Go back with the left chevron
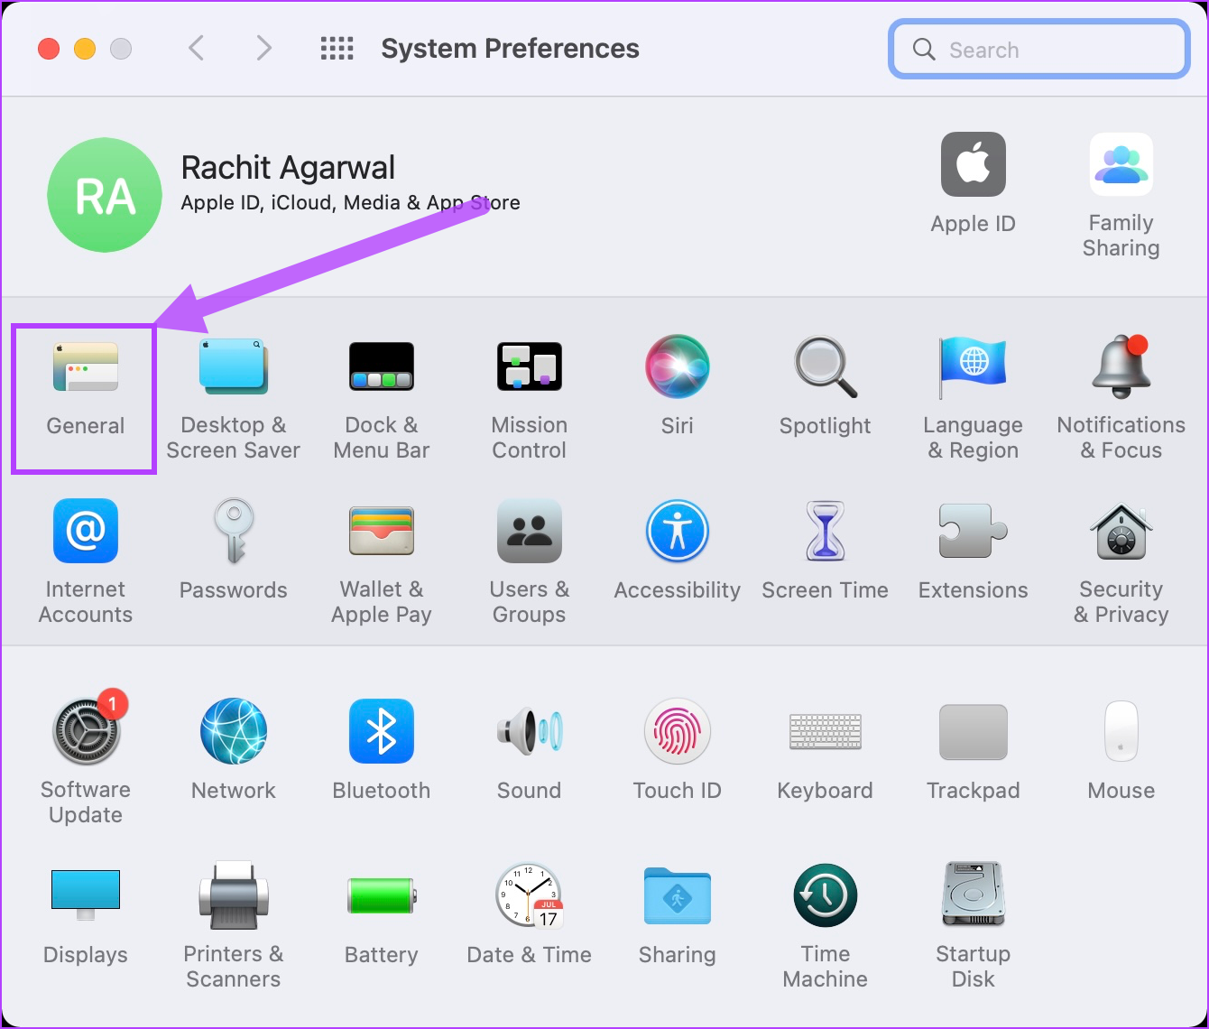The height and width of the screenshot is (1029, 1209). pyautogui.click(x=196, y=48)
